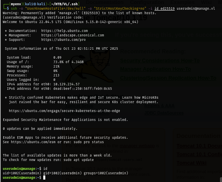Screen dimensions: 222x182
Task: Select the Examples navigation item
Action: (x=182, y=2)
